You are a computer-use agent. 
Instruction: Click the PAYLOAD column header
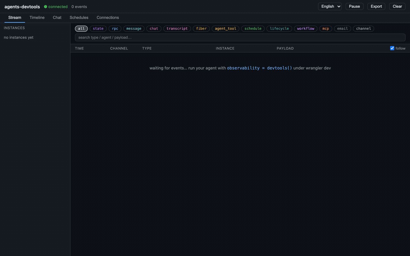(x=285, y=48)
